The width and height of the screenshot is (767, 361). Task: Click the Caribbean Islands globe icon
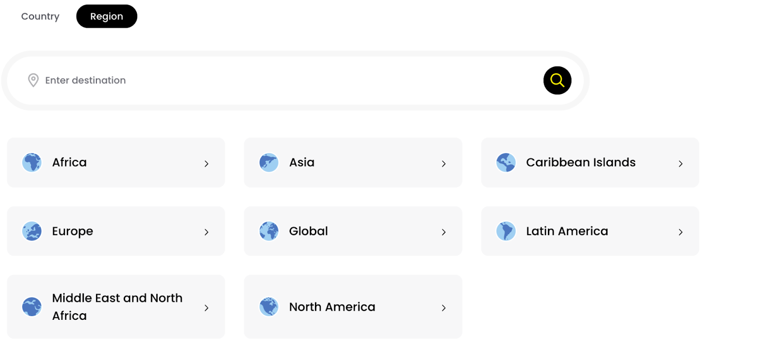pyautogui.click(x=506, y=163)
